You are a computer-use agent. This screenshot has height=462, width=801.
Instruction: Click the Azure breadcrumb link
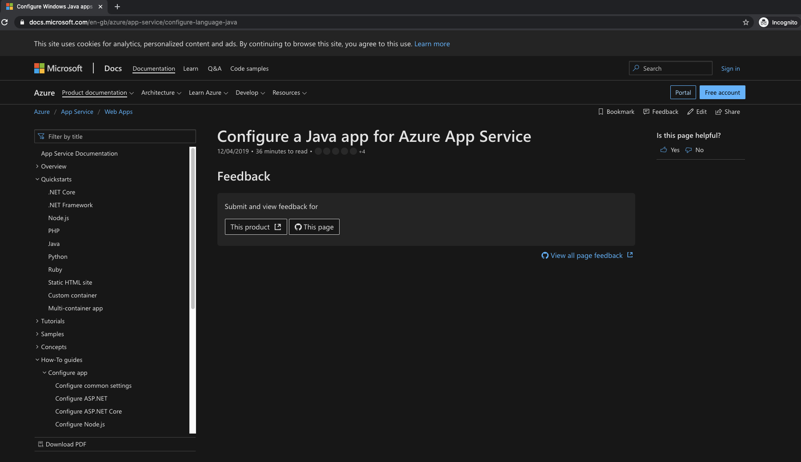42,112
